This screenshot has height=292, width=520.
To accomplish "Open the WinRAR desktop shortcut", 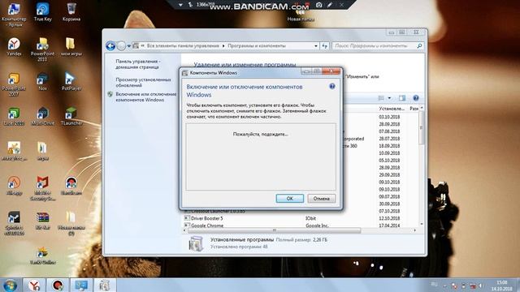I will pos(42,221).
